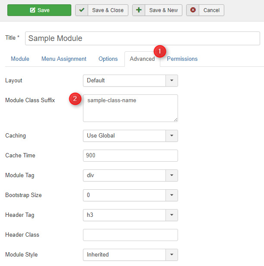Click the red step 1 marker badge
Screen dimensions: 264x266
(x=160, y=51)
